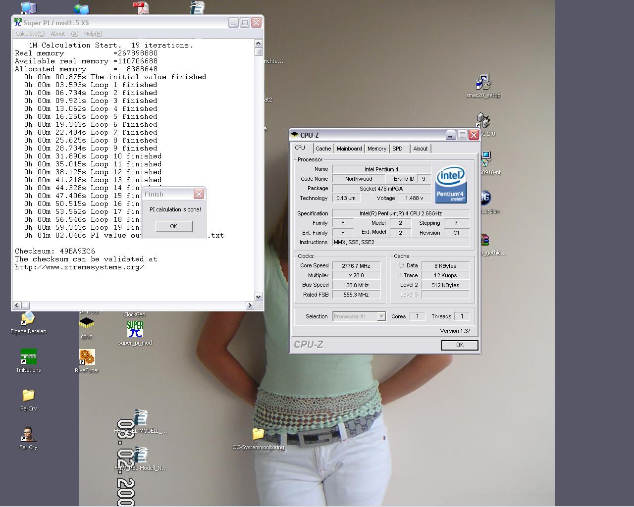The width and height of the screenshot is (634, 507).
Task: Open the Calculate menu in Super PI
Action: click(30, 34)
